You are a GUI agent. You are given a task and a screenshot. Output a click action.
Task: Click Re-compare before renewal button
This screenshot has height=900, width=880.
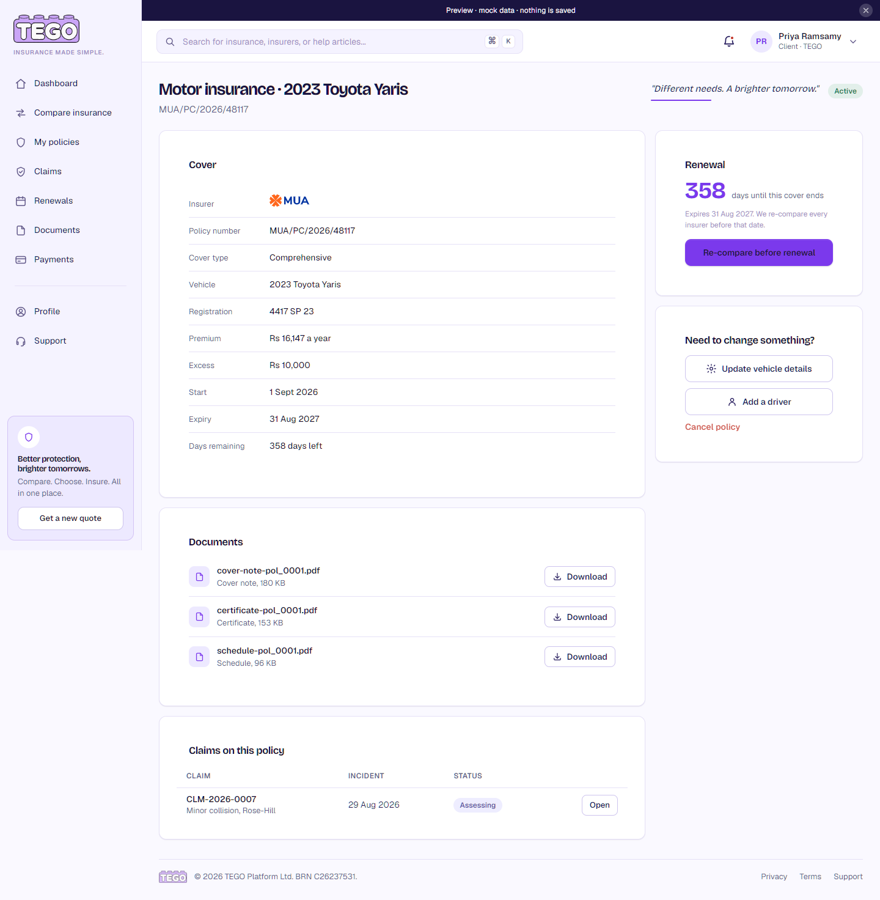point(759,253)
